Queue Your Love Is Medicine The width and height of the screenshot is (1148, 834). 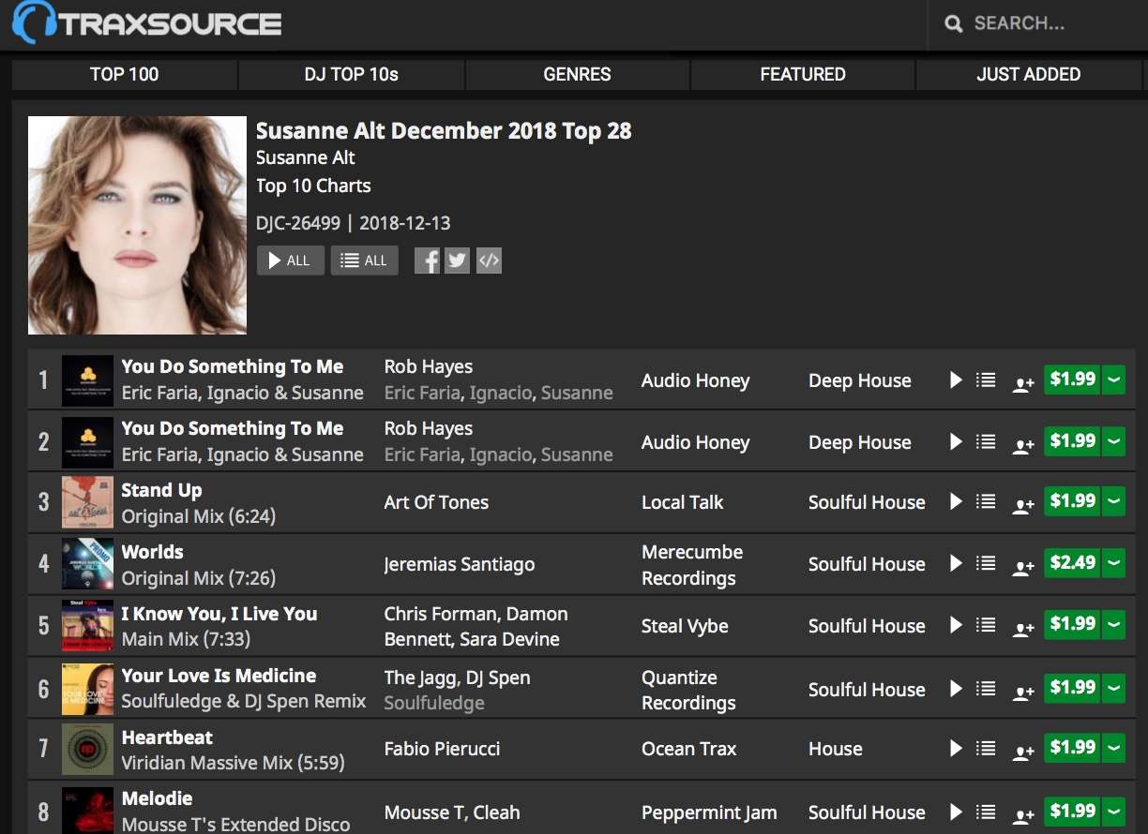(x=986, y=689)
